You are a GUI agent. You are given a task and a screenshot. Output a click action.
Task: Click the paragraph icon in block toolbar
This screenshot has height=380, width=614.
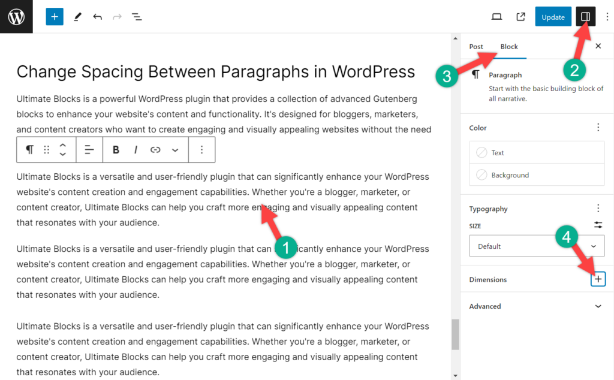click(30, 149)
